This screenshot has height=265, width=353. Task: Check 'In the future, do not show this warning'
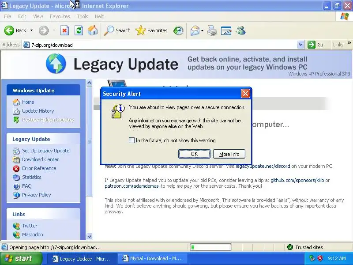[131, 140]
